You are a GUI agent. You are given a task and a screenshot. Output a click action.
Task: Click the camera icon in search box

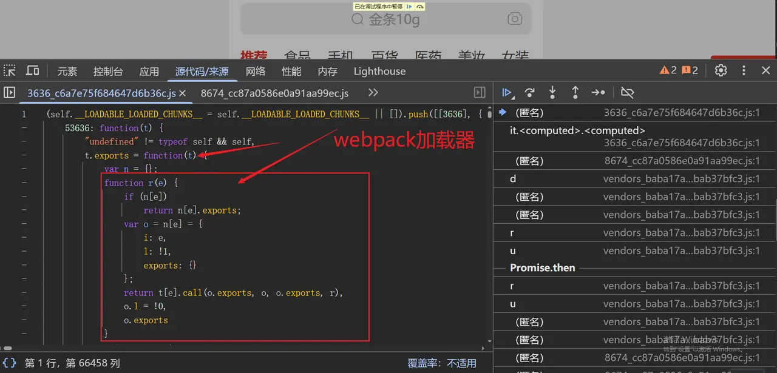click(x=515, y=19)
